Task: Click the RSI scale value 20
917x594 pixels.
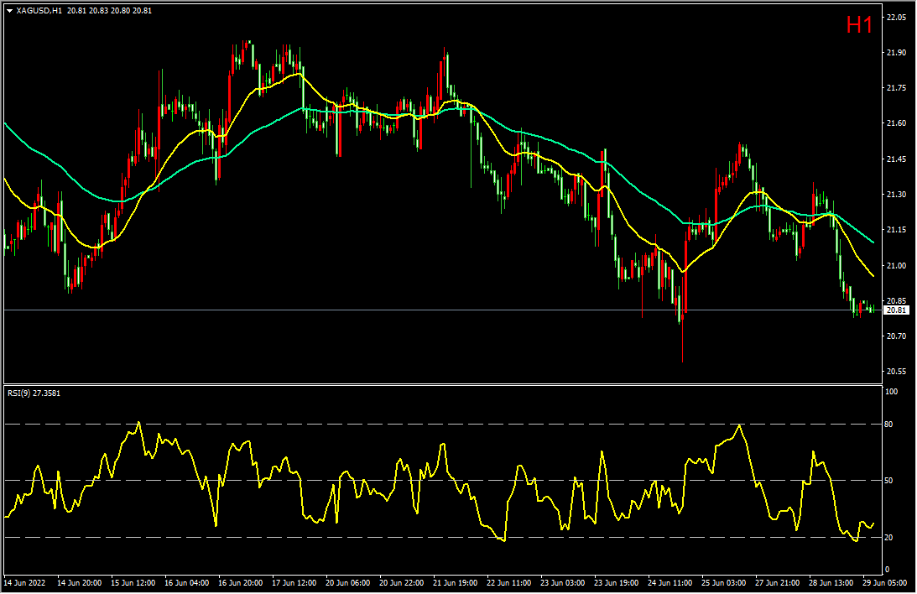Action: pyautogui.click(x=889, y=537)
